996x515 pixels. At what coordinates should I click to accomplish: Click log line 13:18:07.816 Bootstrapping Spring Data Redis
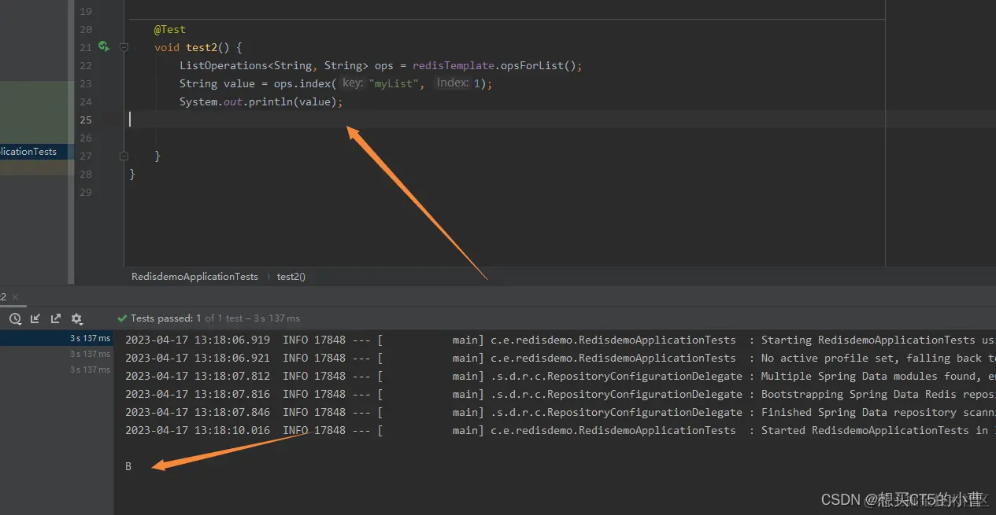(x=560, y=395)
